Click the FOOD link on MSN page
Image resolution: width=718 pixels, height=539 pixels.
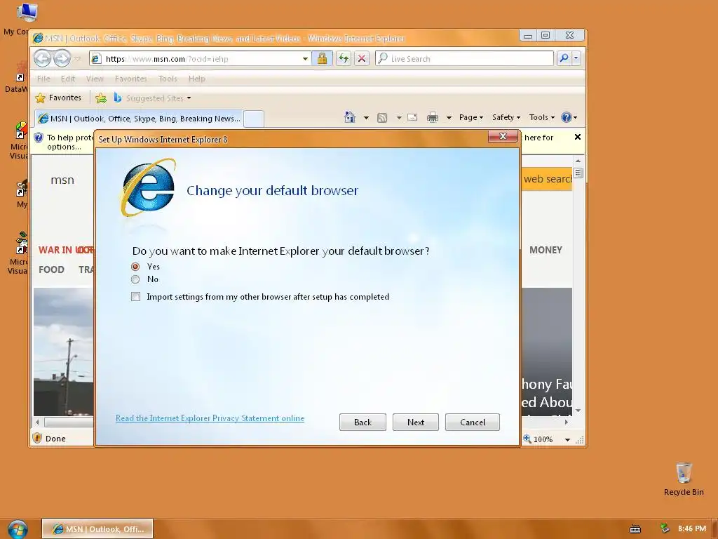(x=51, y=269)
